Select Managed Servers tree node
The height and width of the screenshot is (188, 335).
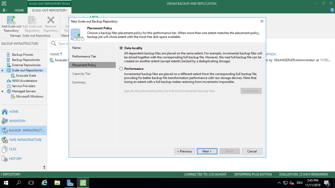pyautogui.click(x=24, y=91)
